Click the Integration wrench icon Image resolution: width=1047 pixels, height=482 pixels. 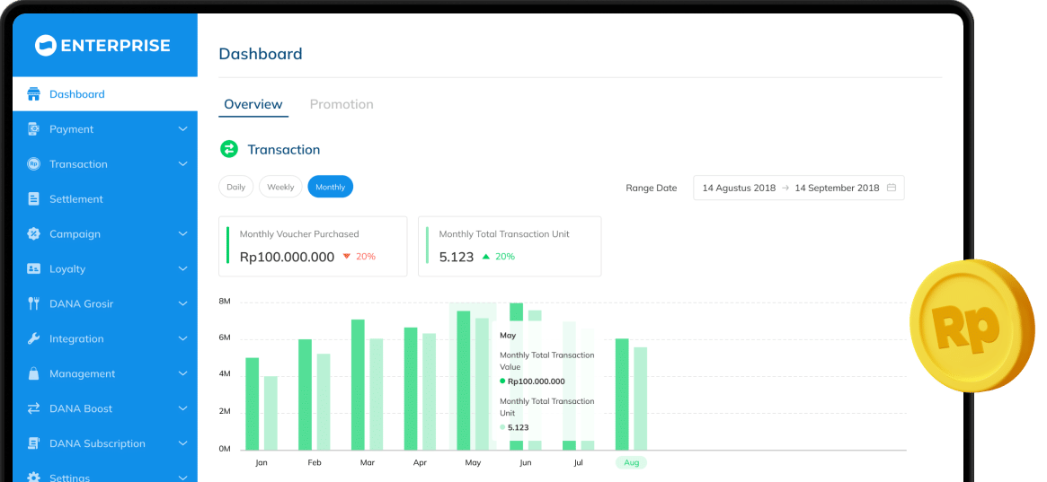click(x=33, y=338)
